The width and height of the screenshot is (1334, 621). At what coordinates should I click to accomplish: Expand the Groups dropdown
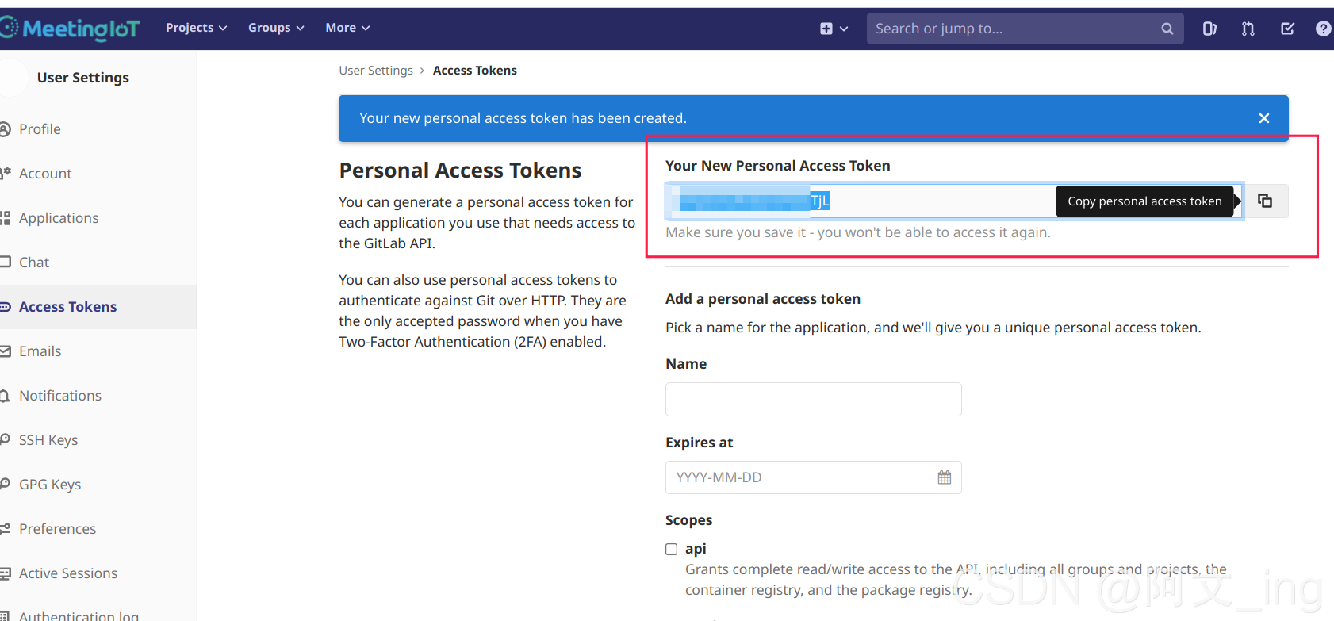click(x=276, y=28)
